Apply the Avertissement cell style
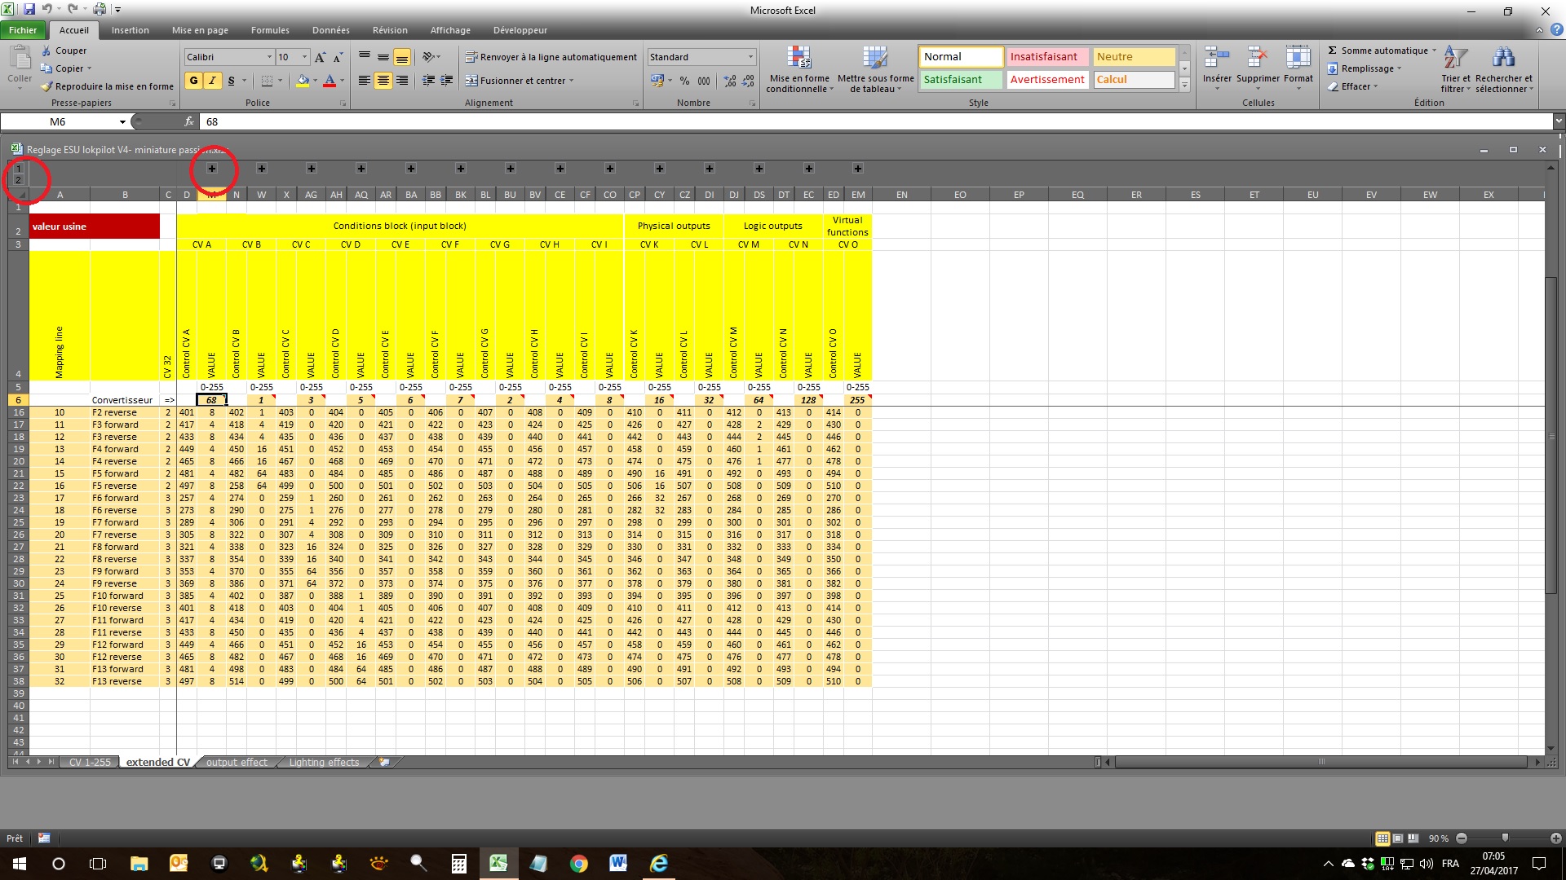 1047,79
